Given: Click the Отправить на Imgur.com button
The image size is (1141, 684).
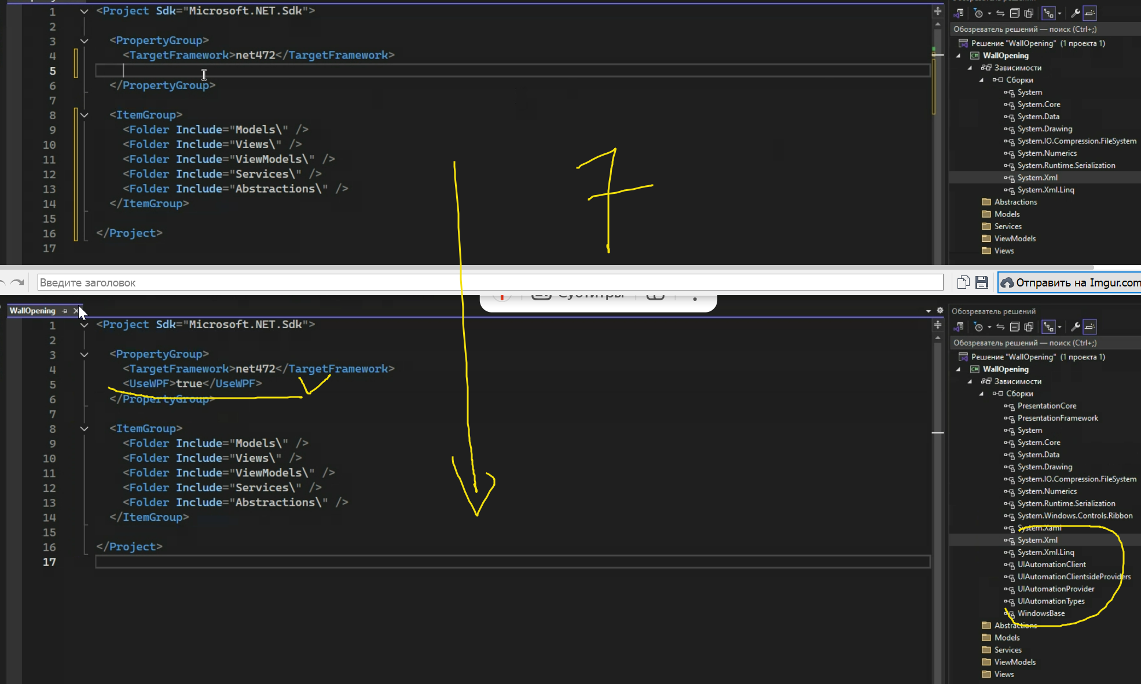Looking at the screenshot, I should point(1070,282).
